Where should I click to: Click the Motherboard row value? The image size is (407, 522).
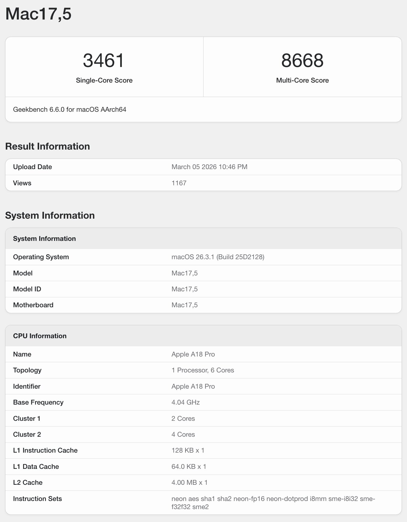pyautogui.click(x=184, y=305)
